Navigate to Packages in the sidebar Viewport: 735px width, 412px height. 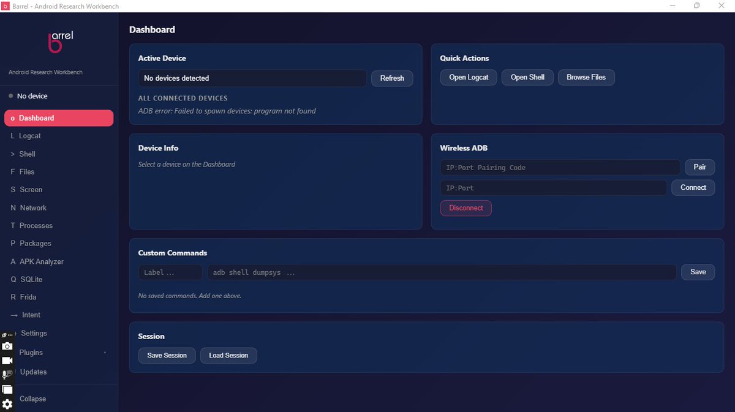click(x=59, y=244)
